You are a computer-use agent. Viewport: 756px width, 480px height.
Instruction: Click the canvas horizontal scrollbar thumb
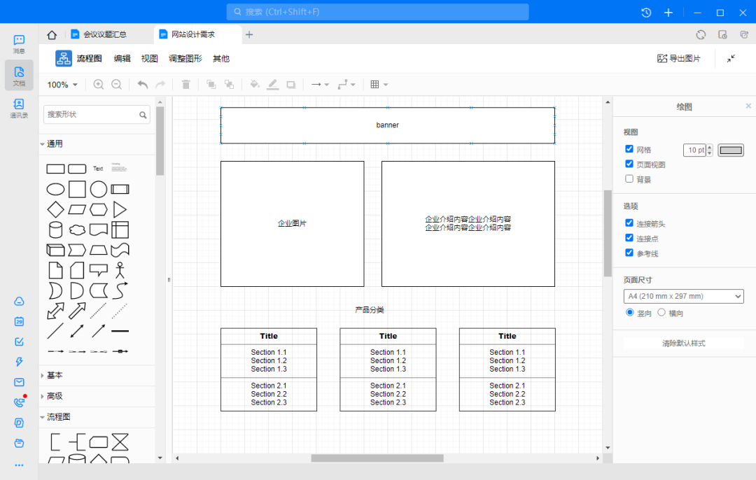pyautogui.click(x=377, y=458)
